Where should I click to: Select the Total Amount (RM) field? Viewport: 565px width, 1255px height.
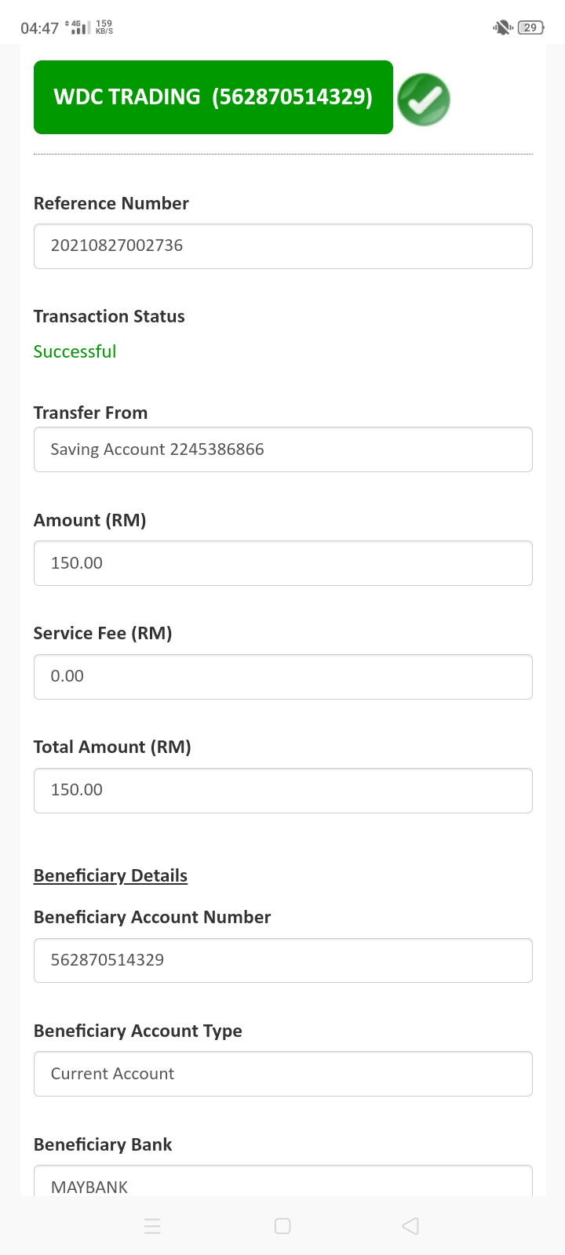[x=283, y=791]
